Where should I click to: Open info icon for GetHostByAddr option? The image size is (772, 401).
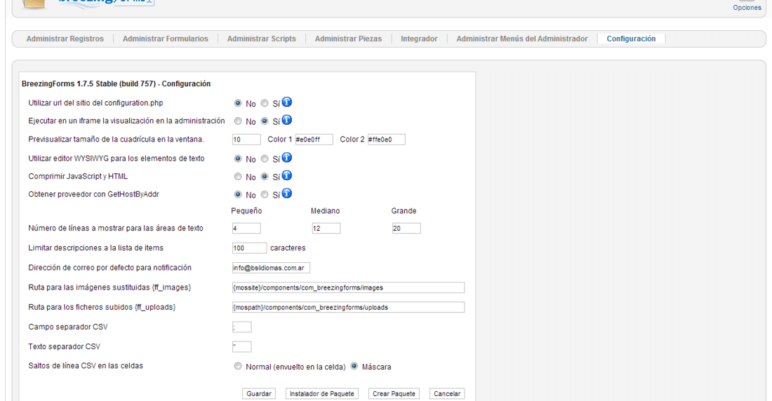286,193
